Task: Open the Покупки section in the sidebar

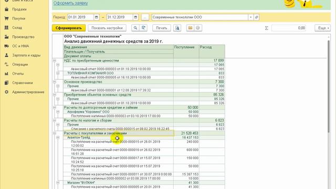Action: coord(19,18)
